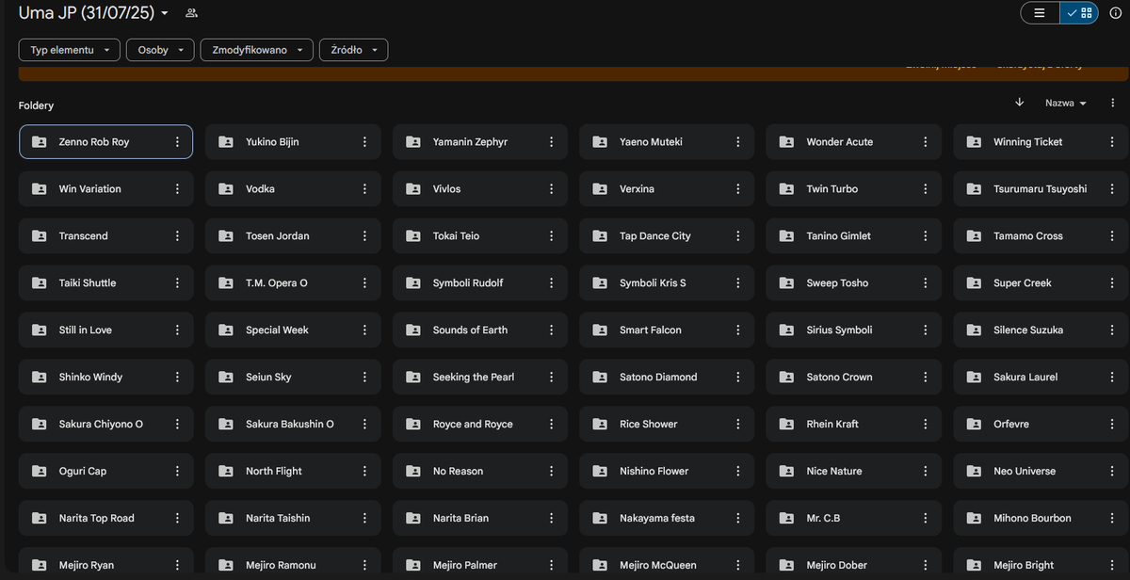
Task: Open more actions for Winning Ticket
Action: coord(1112,142)
